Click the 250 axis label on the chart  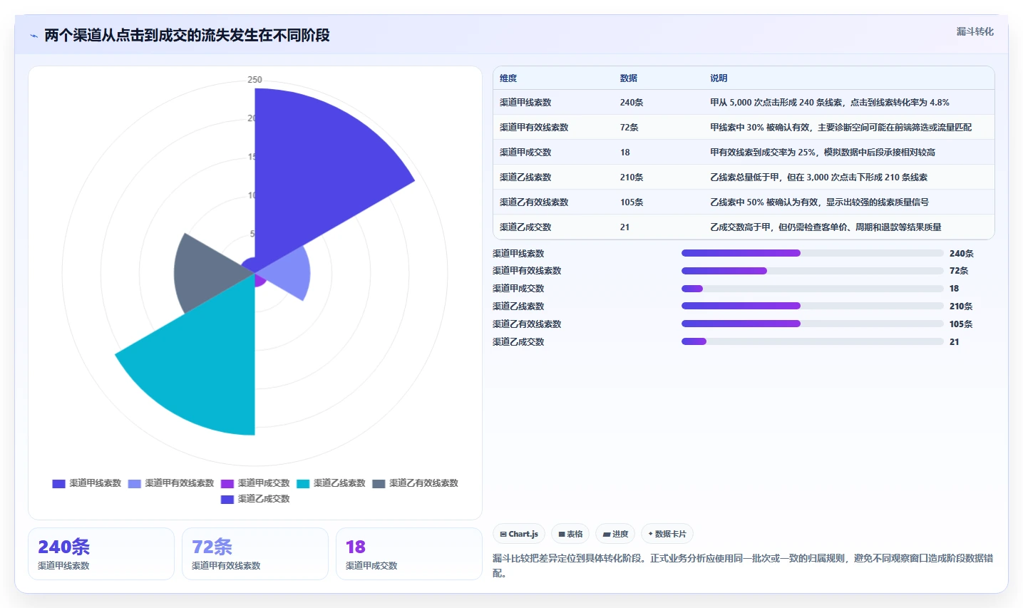click(x=255, y=80)
